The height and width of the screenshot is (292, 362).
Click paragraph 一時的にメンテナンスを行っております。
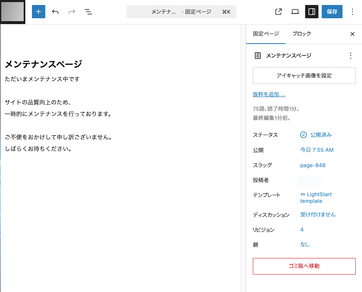(58, 114)
